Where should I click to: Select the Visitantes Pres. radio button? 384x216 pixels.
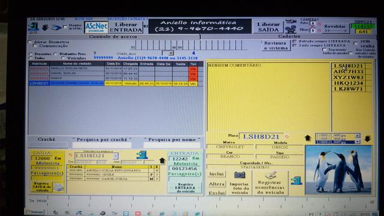(55, 54)
